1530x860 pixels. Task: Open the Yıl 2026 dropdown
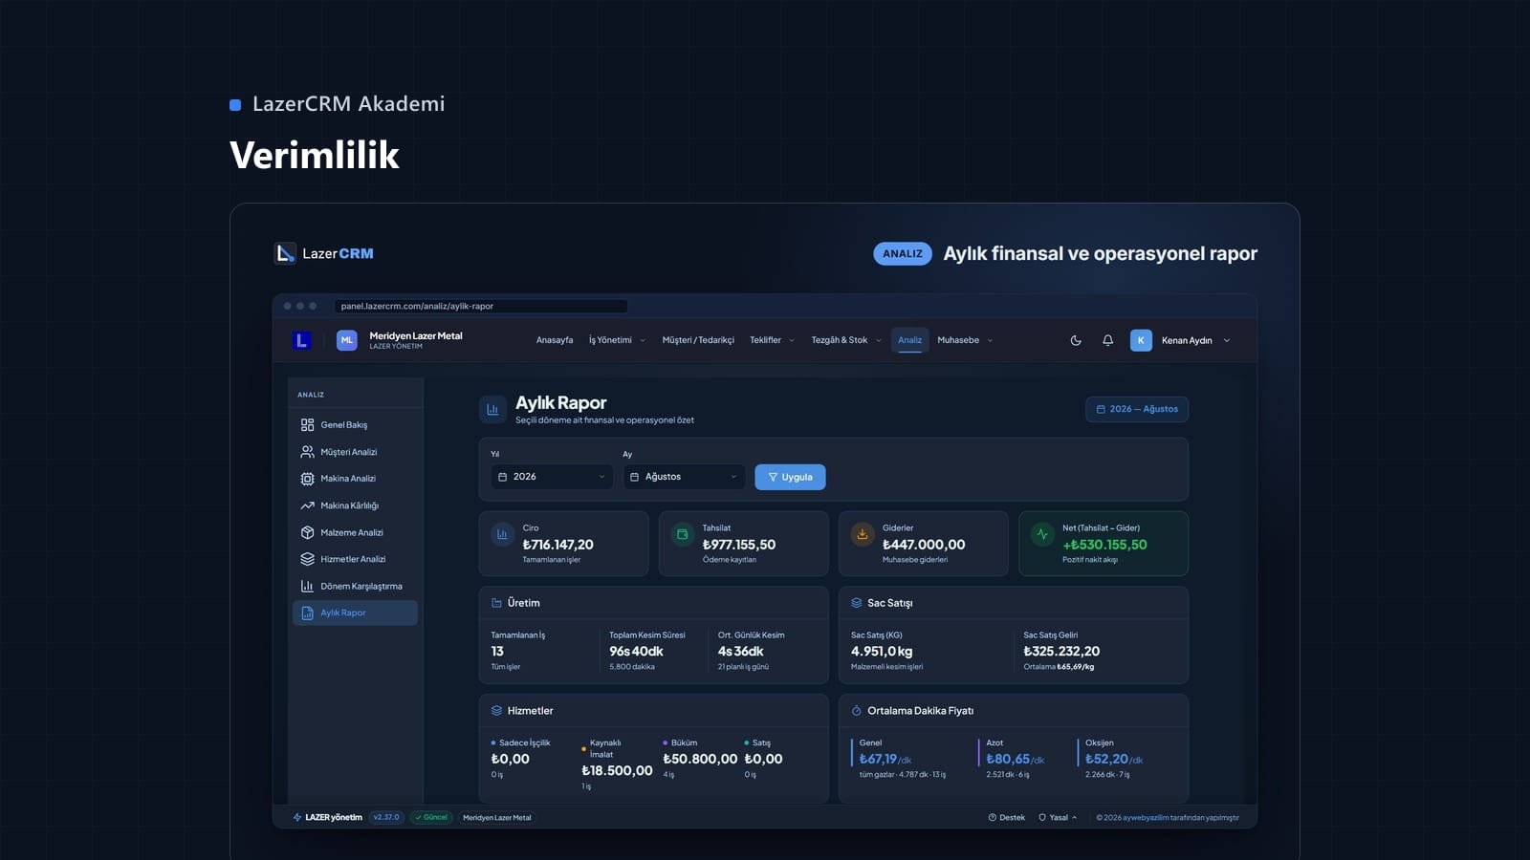tap(552, 477)
